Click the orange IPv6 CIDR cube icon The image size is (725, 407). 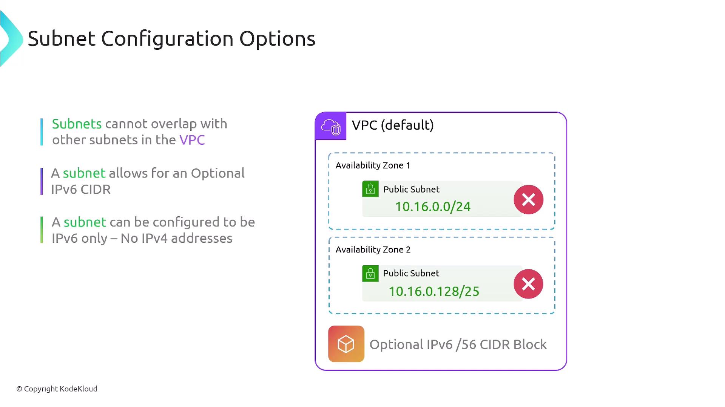click(346, 344)
